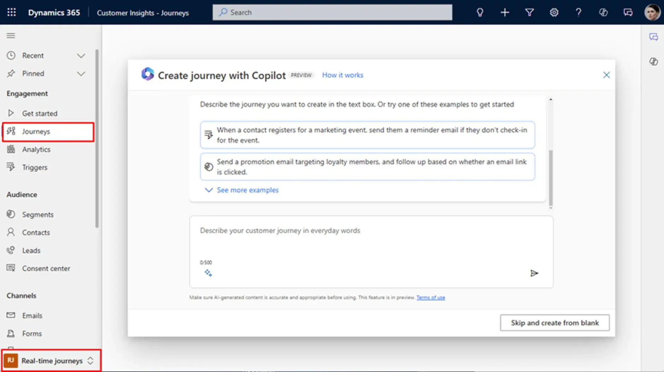664x372 pixels.
Task: Click the scroll up arrow in examples panel
Action: pyautogui.click(x=551, y=100)
